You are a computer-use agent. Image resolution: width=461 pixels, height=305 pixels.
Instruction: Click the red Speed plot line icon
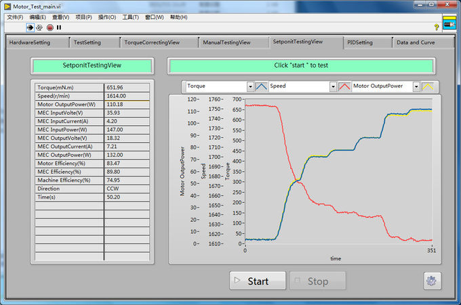click(x=344, y=87)
